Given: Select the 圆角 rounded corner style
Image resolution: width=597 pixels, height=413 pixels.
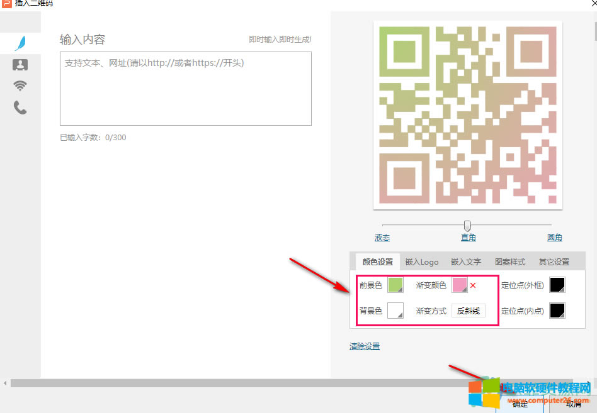Looking at the screenshot, I should tap(555, 237).
